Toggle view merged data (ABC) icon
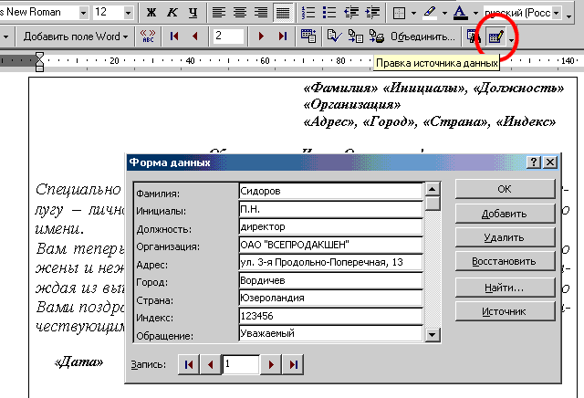 pos(148,37)
